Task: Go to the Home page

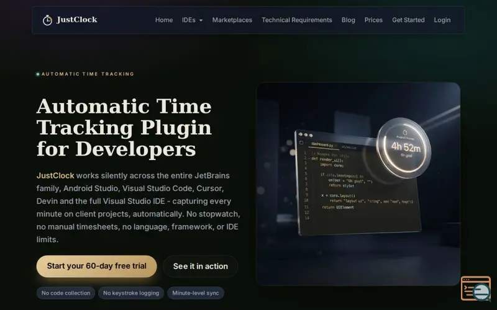Action: (x=164, y=20)
